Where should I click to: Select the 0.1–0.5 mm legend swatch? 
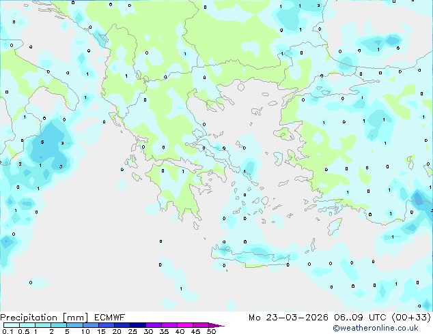tap(12, 325)
